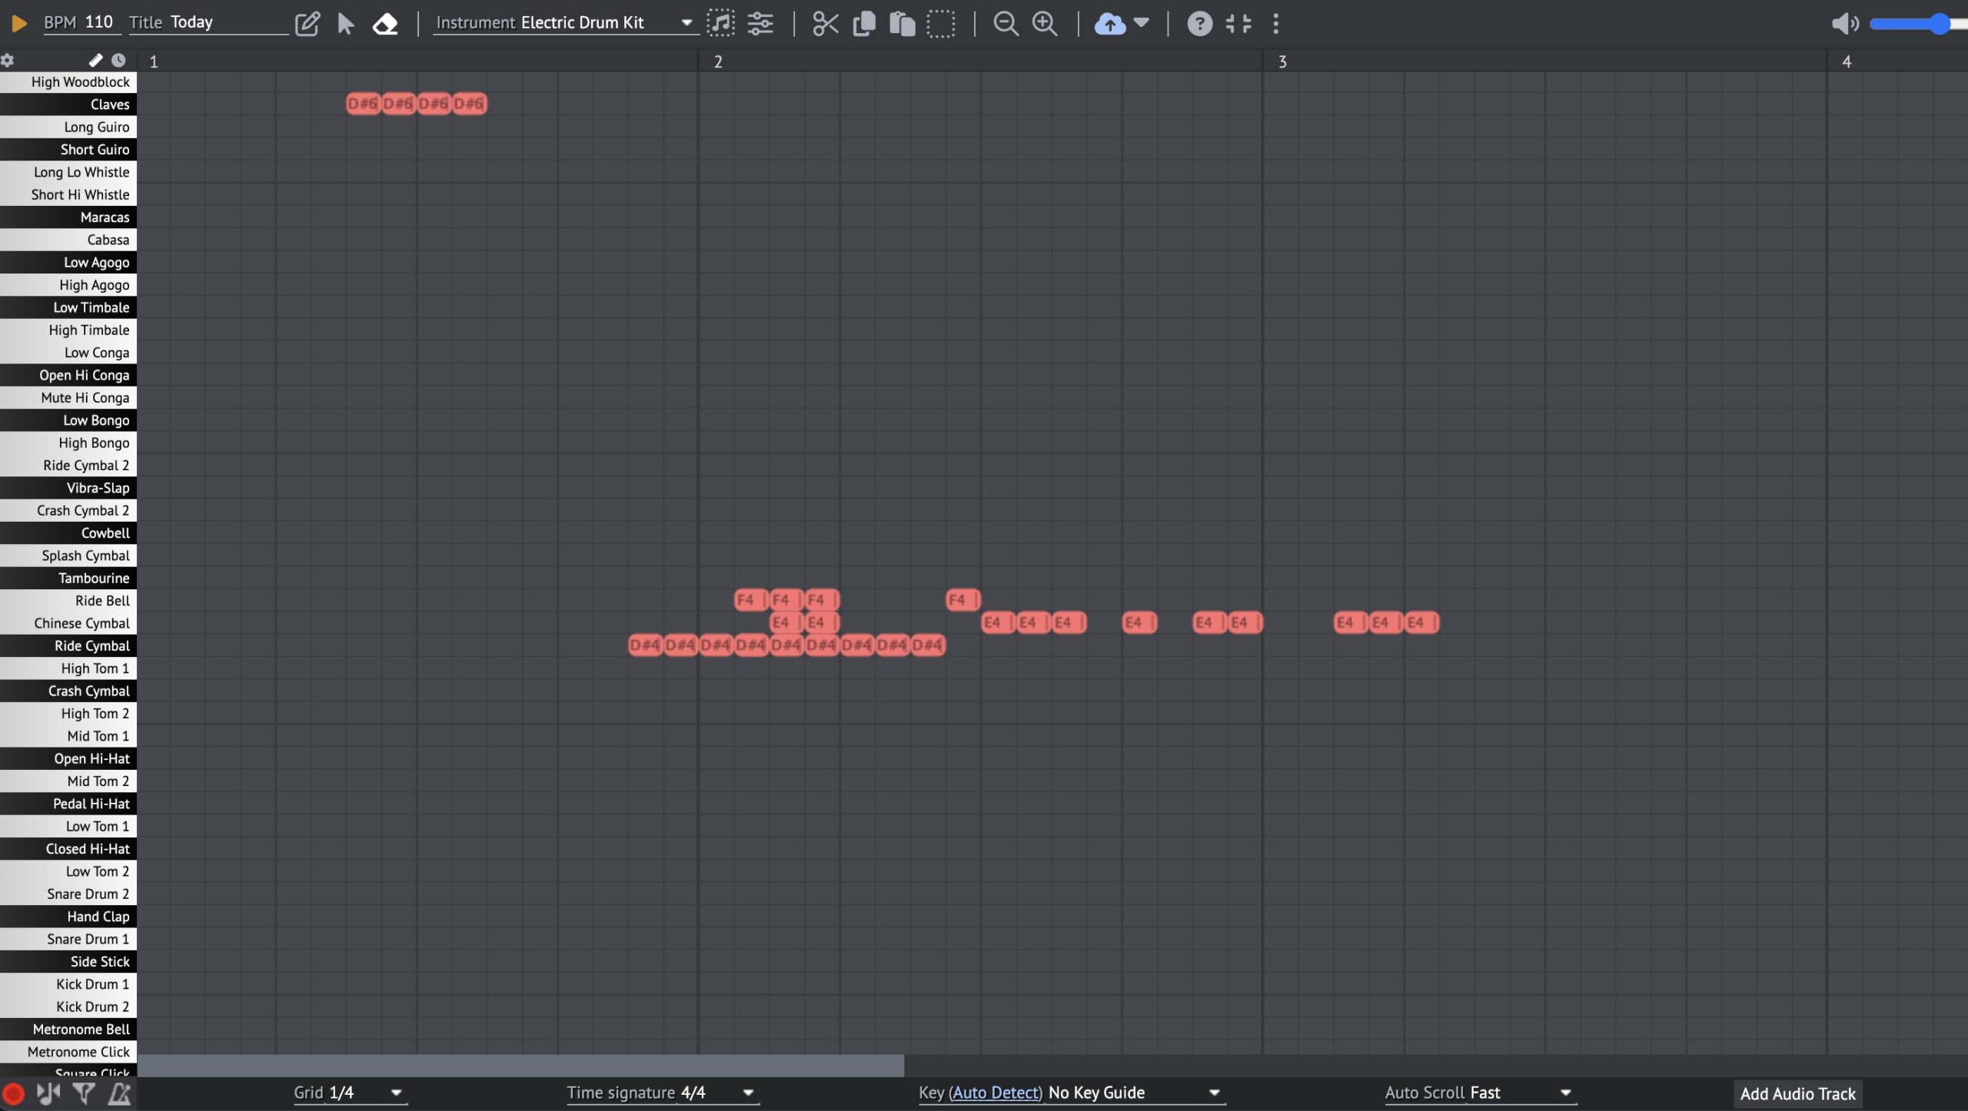Image resolution: width=1968 pixels, height=1111 pixels.
Task: Toggle the select-all dashed rectangle tool
Action: pyautogui.click(x=941, y=23)
